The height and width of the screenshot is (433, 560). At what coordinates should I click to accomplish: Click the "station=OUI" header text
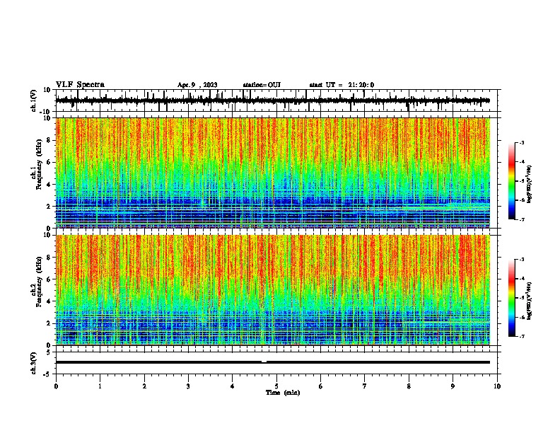pyautogui.click(x=262, y=85)
